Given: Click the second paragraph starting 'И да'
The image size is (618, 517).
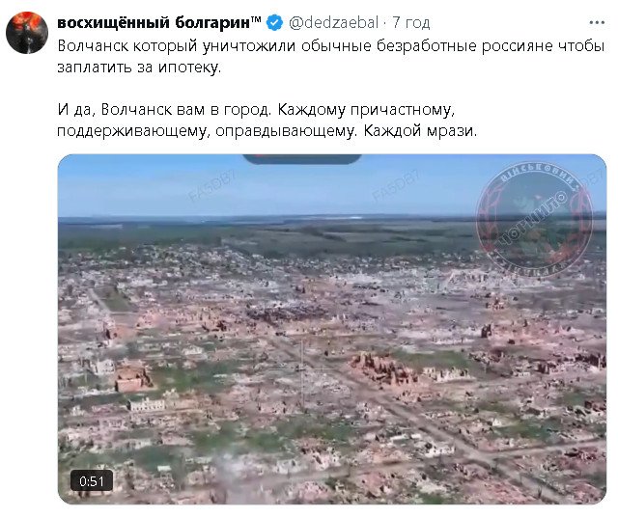Looking at the screenshot, I should pos(267,121).
